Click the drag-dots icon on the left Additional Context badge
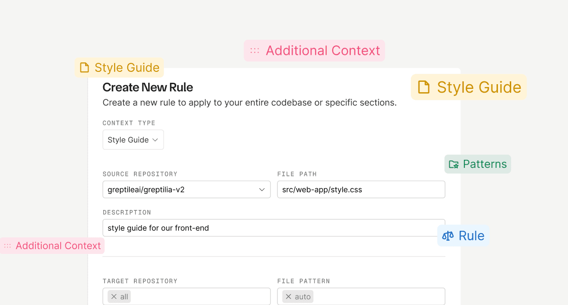 click(x=8, y=245)
